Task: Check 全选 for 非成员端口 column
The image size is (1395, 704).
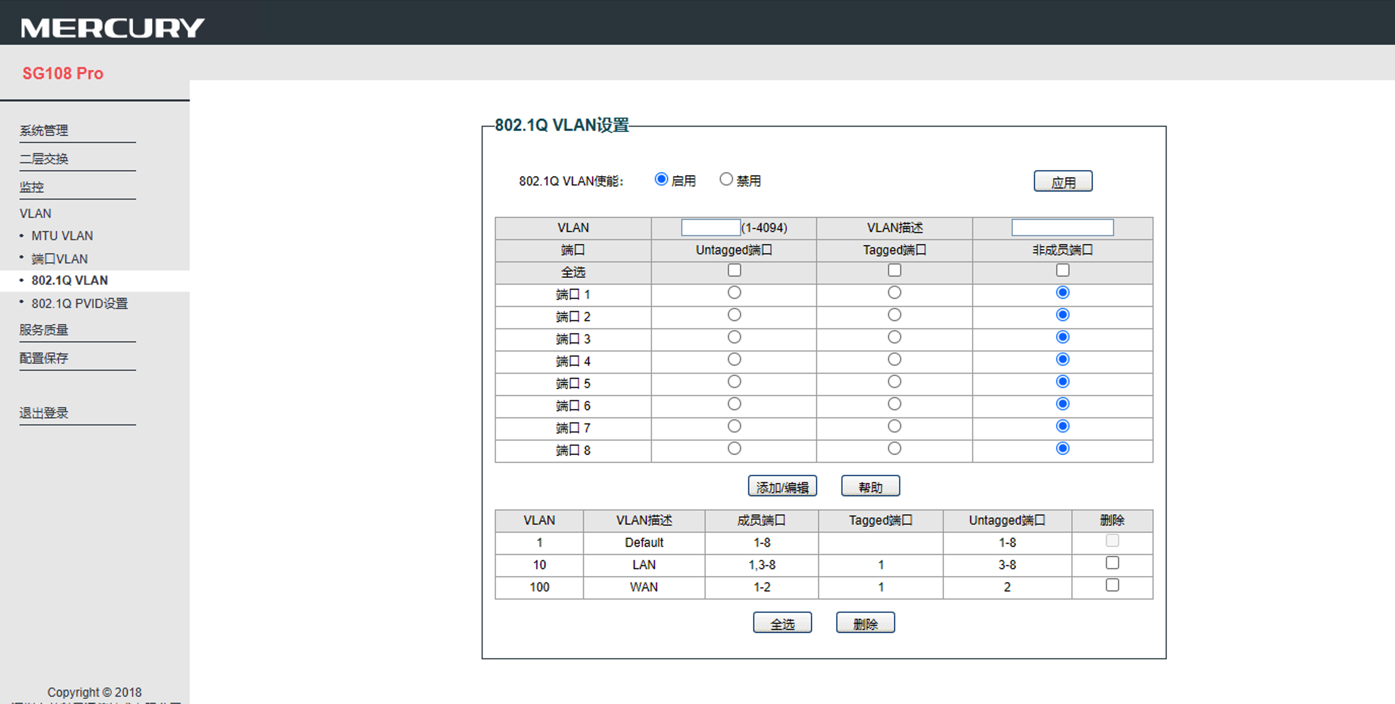Action: point(1063,270)
